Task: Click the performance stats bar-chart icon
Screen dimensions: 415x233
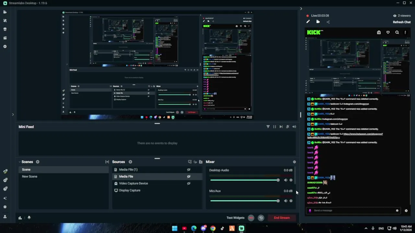Action: [20, 218]
